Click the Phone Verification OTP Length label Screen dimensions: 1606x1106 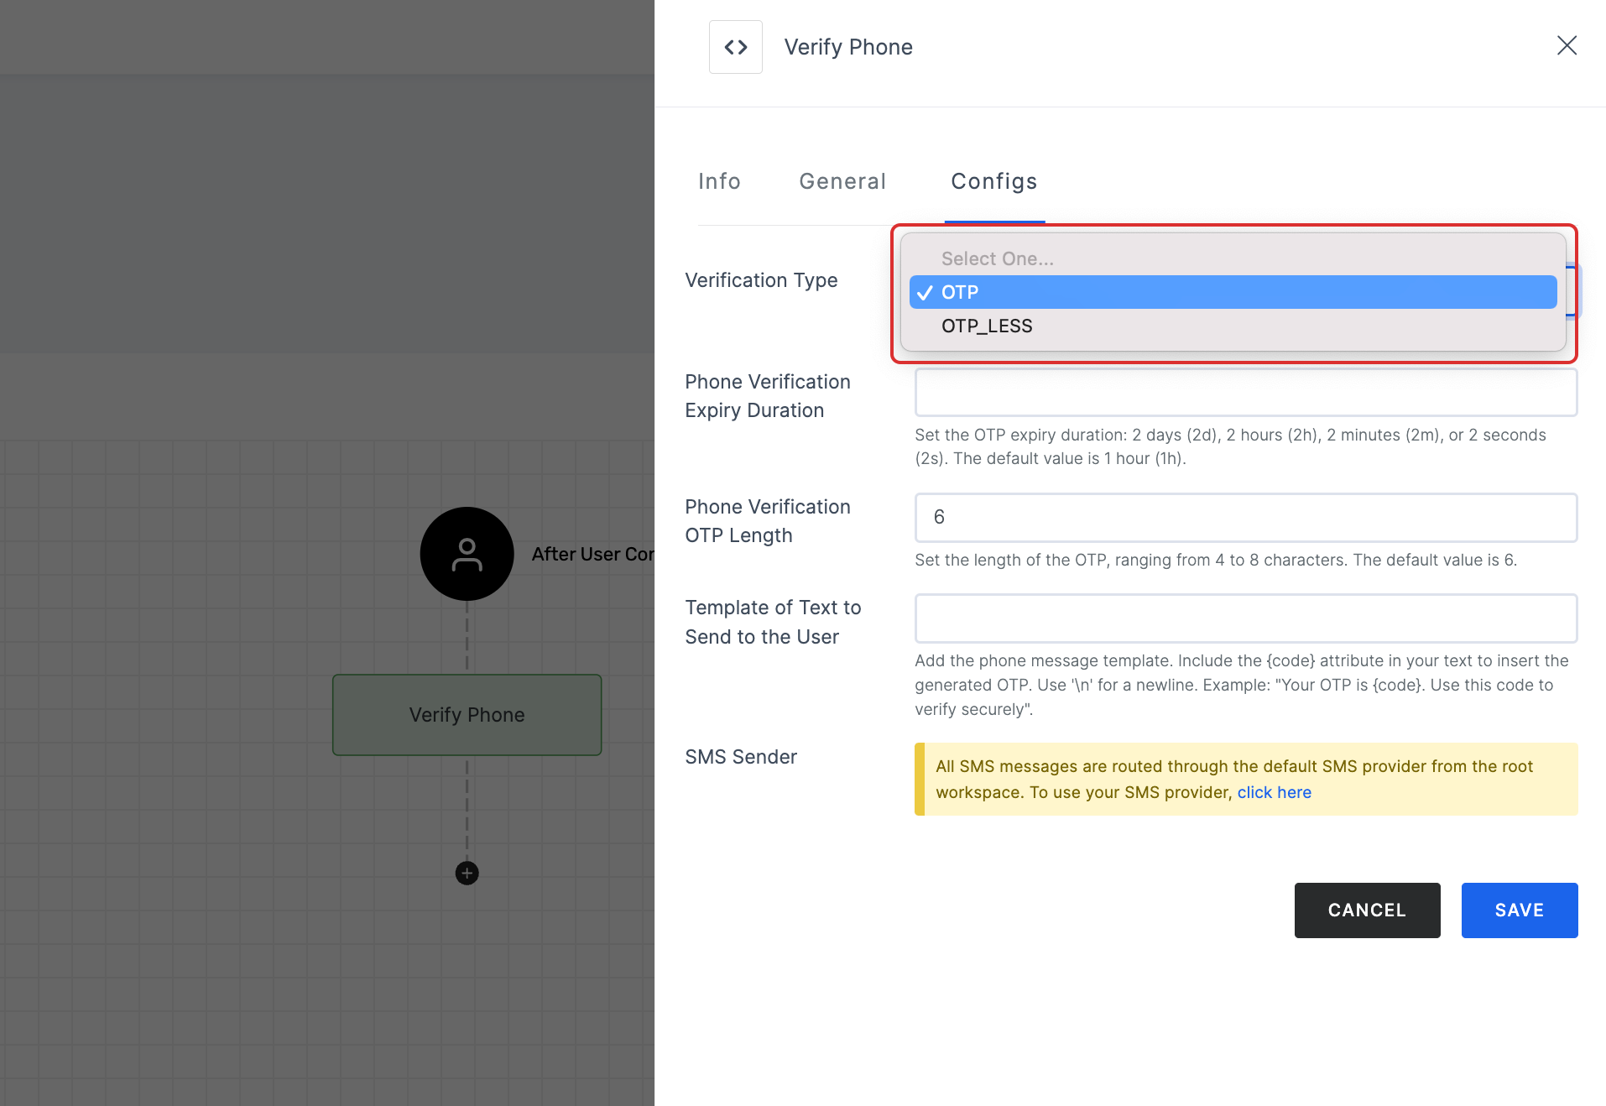(x=768, y=521)
